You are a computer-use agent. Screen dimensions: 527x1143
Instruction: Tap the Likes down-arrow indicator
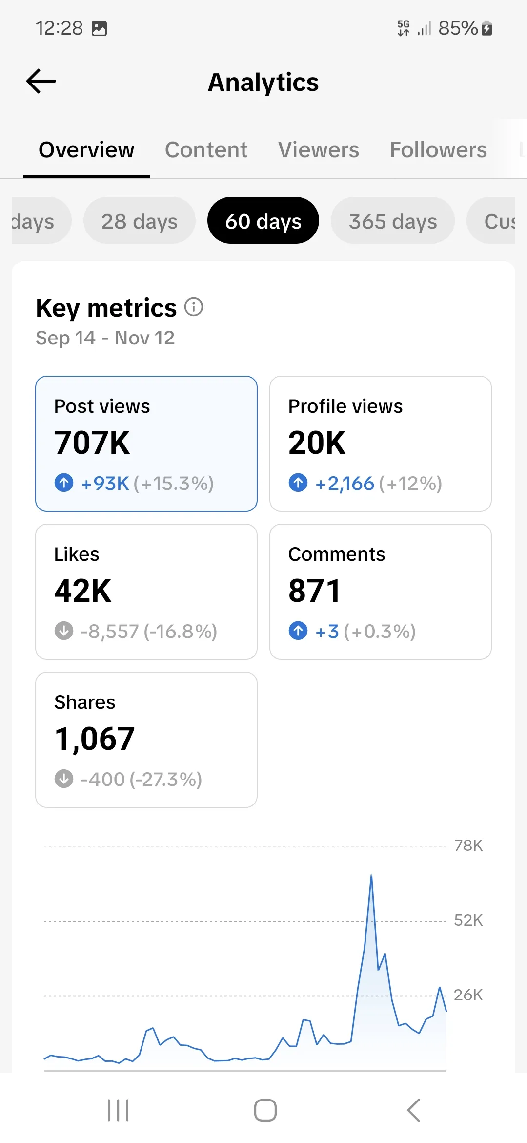point(64,631)
